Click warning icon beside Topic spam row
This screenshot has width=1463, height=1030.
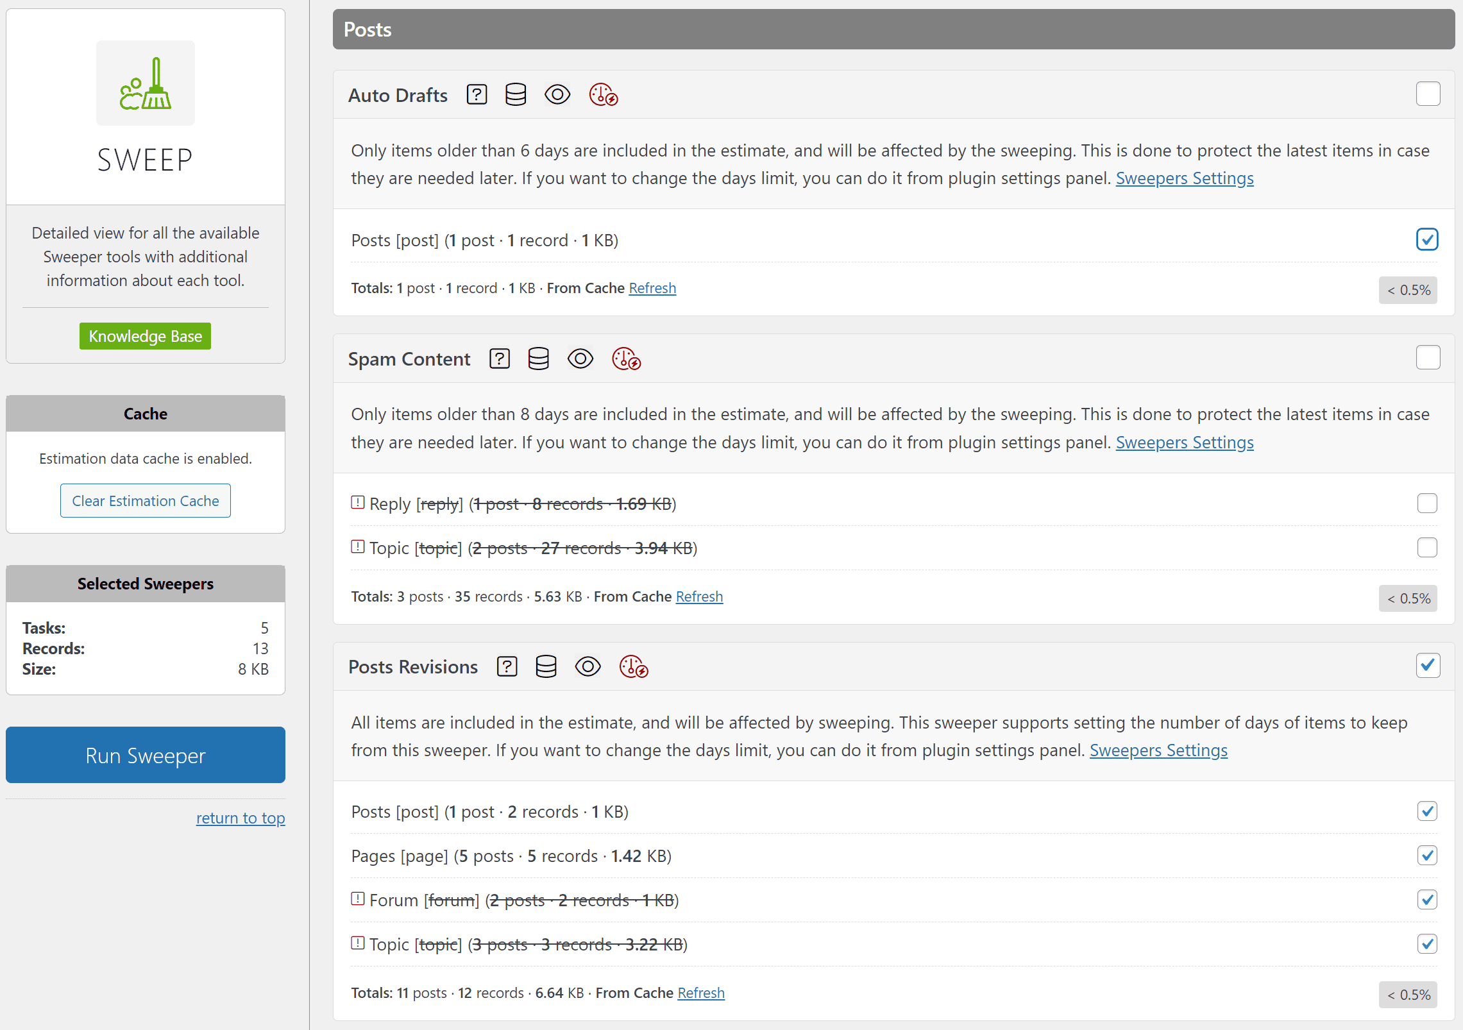tap(358, 546)
